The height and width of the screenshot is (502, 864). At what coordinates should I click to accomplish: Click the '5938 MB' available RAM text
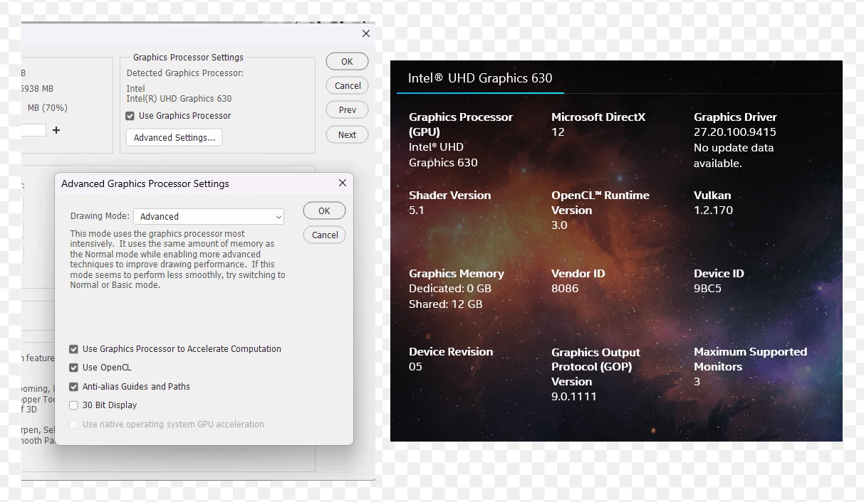37,89
